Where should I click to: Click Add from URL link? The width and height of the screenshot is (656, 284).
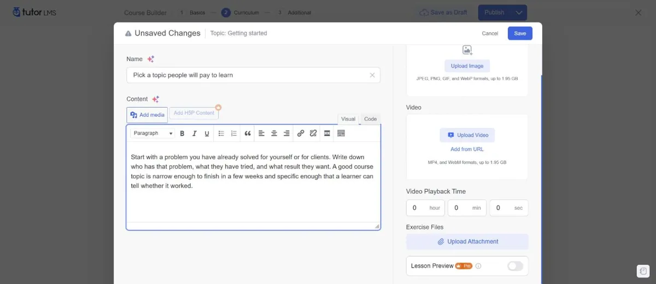(x=467, y=149)
